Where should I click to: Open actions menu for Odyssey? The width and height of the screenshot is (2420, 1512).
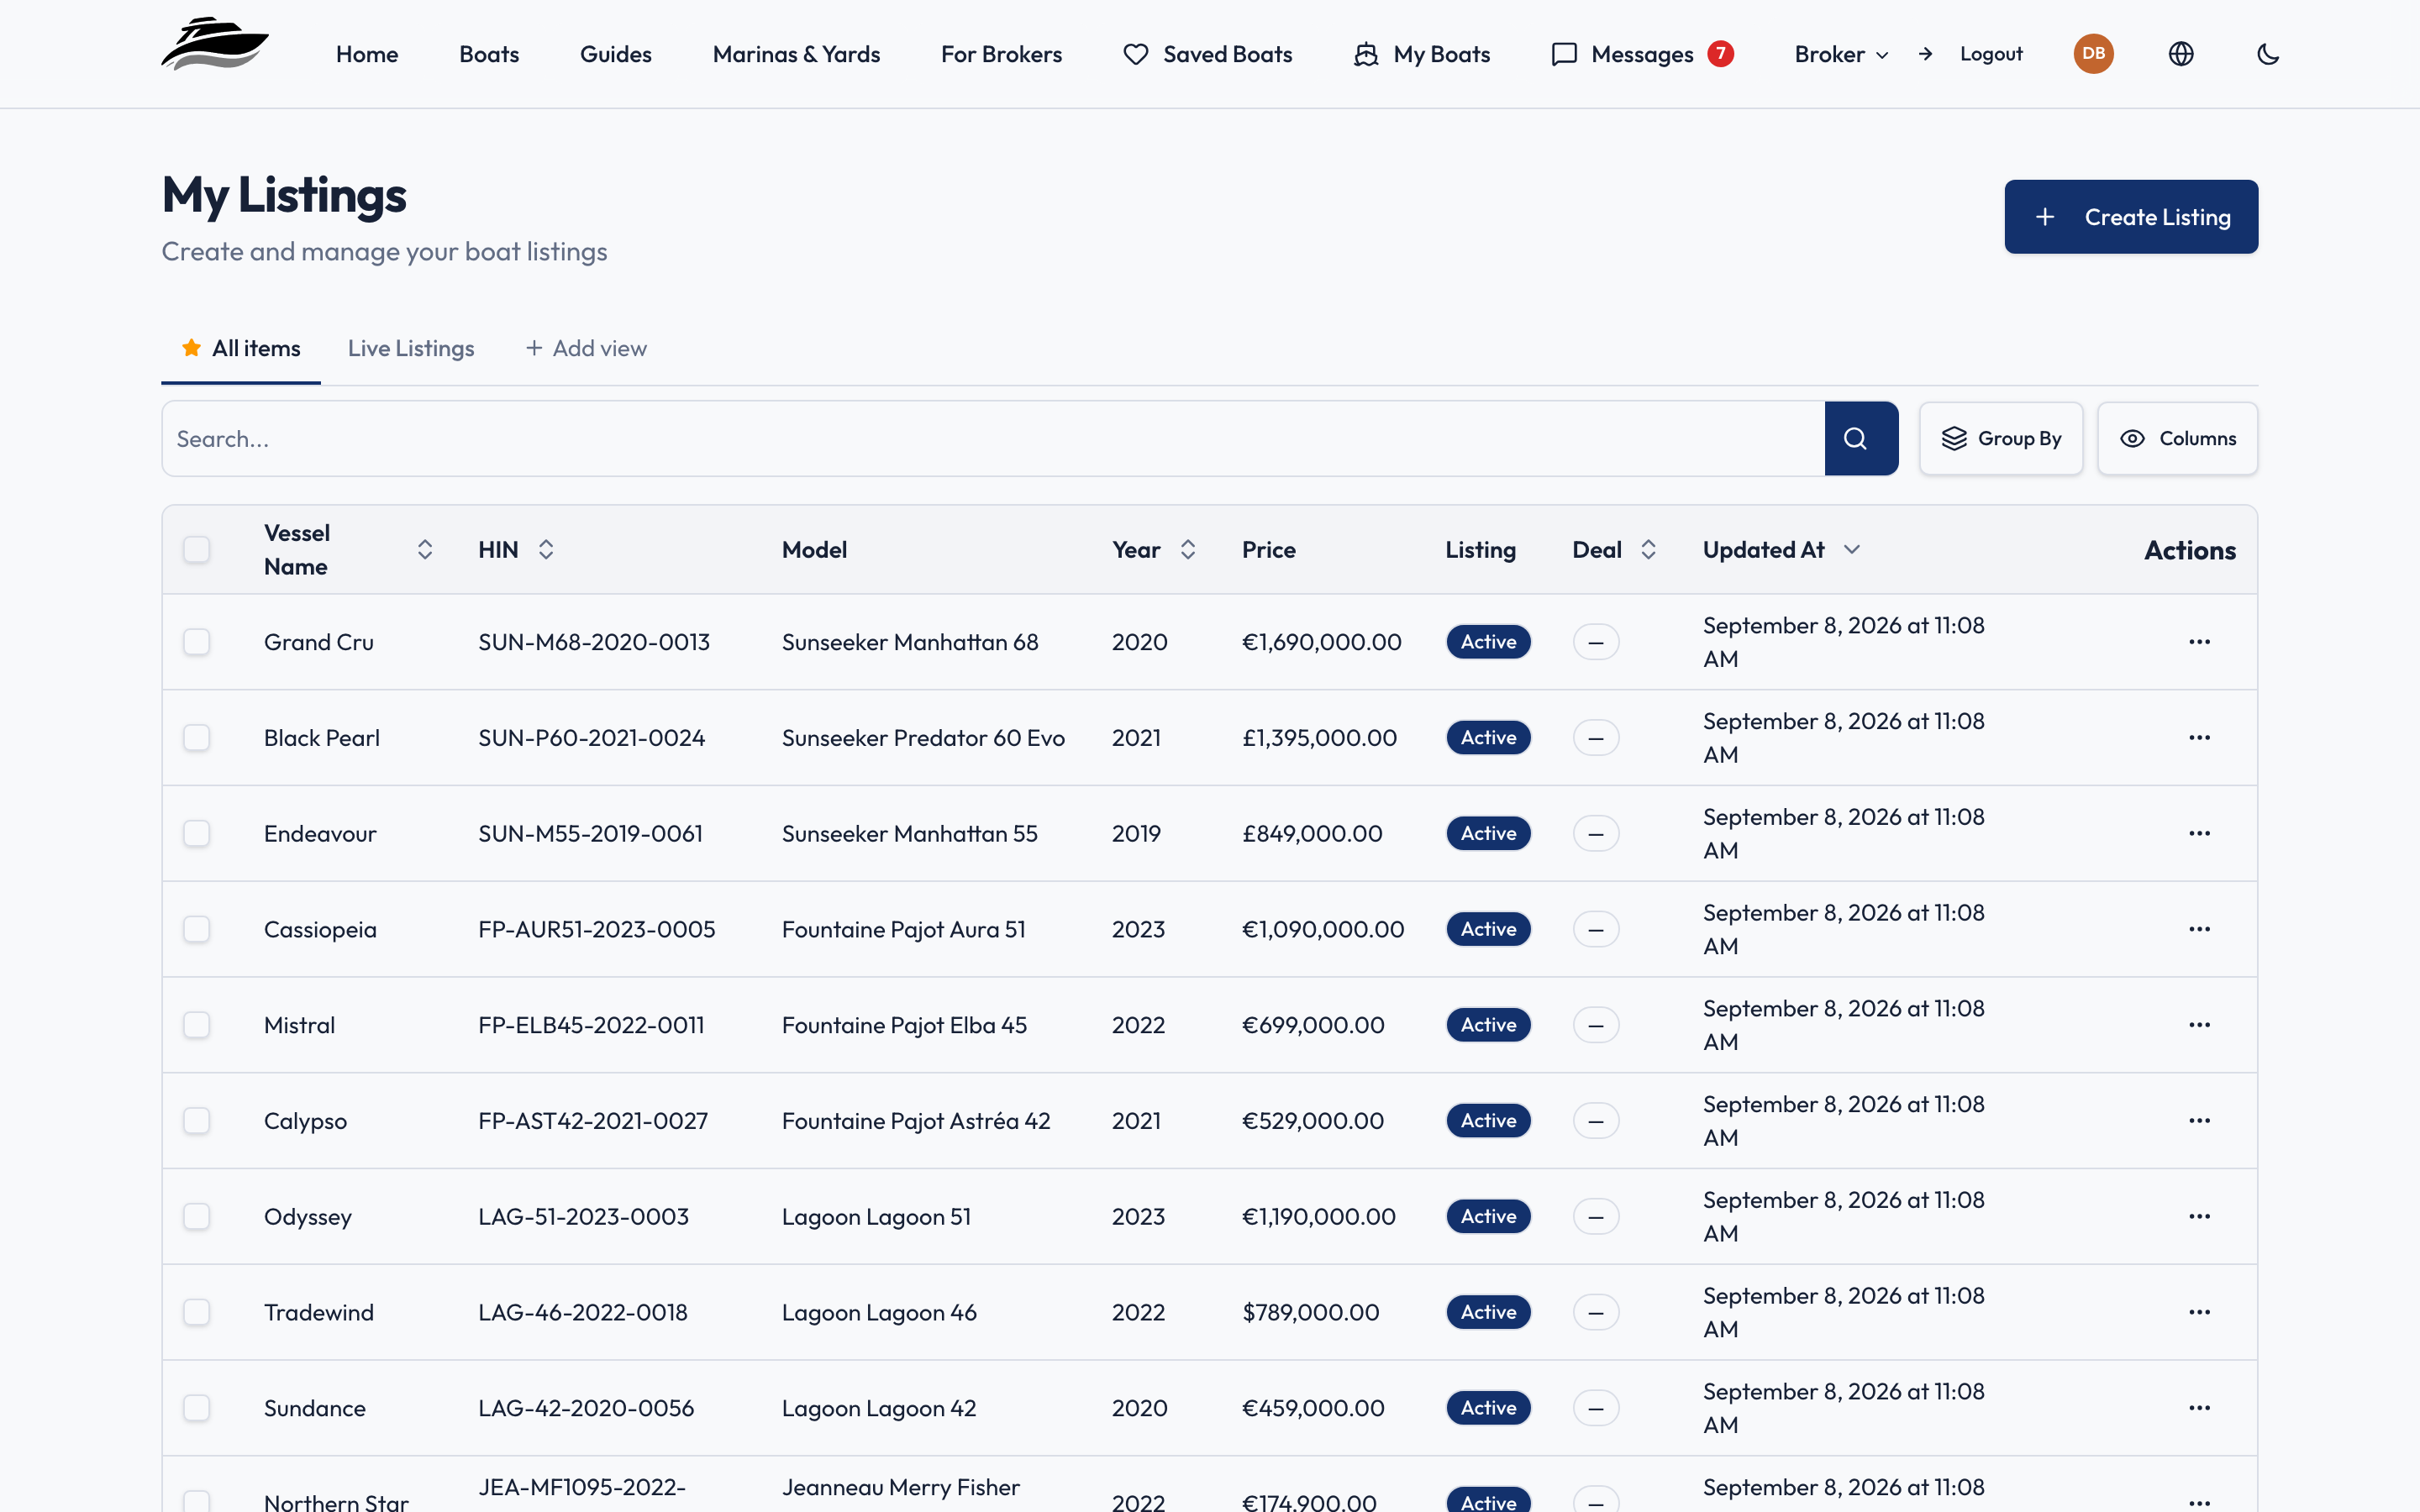pyautogui.click(x=2199, y=1216)
